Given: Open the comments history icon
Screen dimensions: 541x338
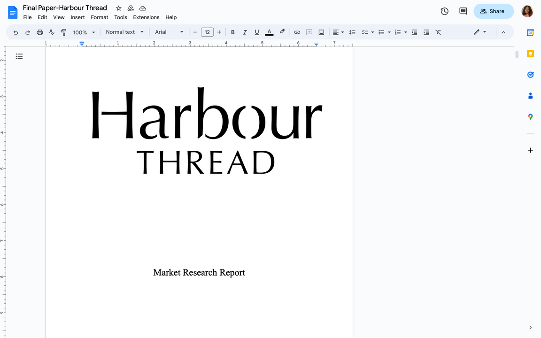Looking at the screenshot, I should coord(463,11).
